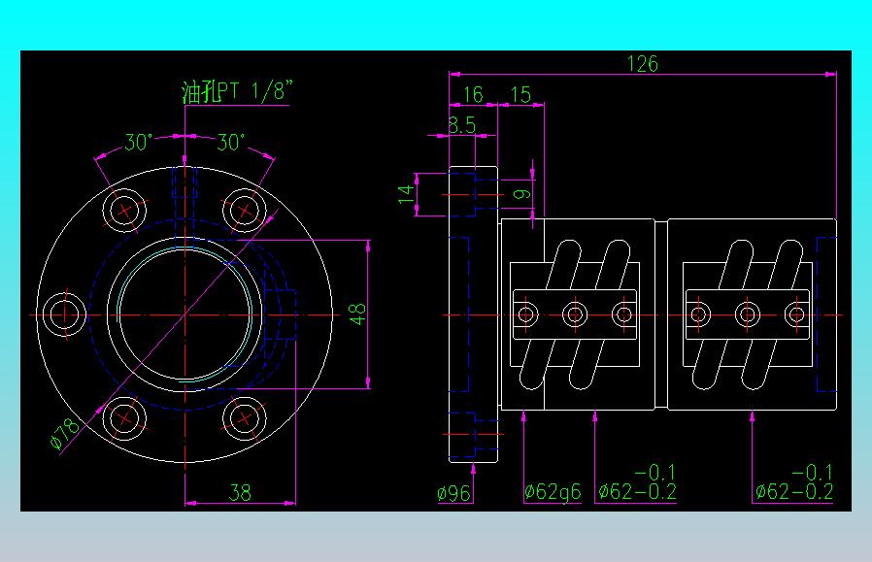Screen dimensions: 872x562
Task: Select the ø62g6 diameter label
Action: tap(553, 492)
